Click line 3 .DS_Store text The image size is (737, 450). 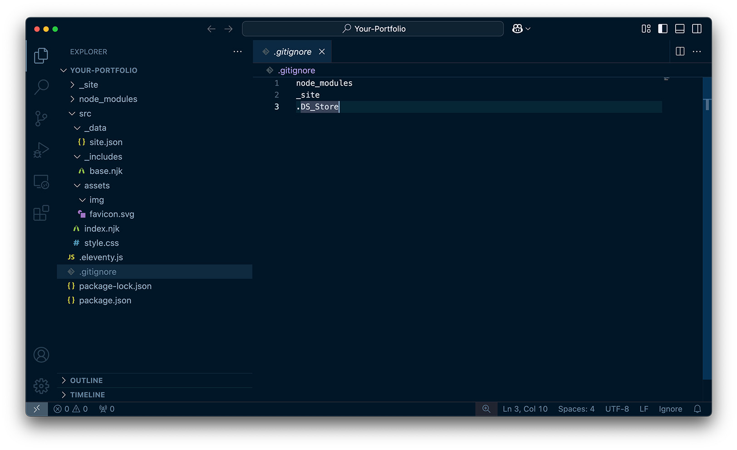coord(317,107)
